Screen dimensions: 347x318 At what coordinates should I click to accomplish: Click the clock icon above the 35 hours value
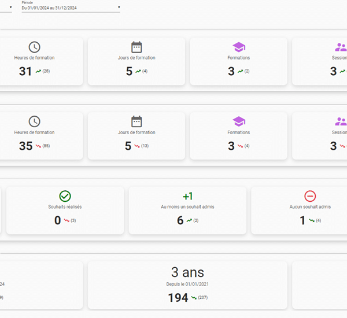pos(34,121)
